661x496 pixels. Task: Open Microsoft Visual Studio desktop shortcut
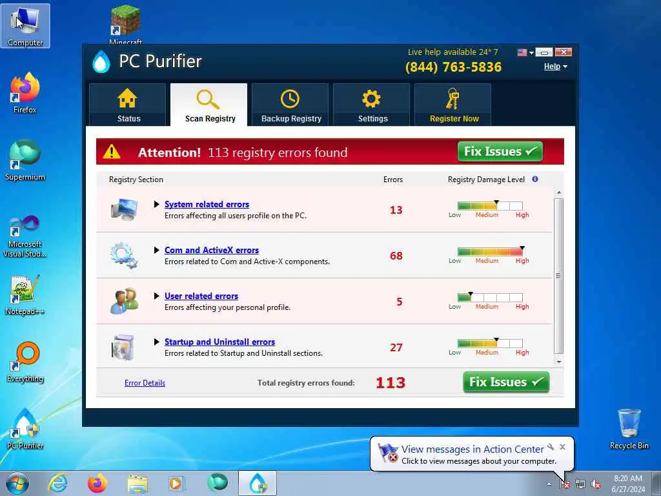coord(25,236)
